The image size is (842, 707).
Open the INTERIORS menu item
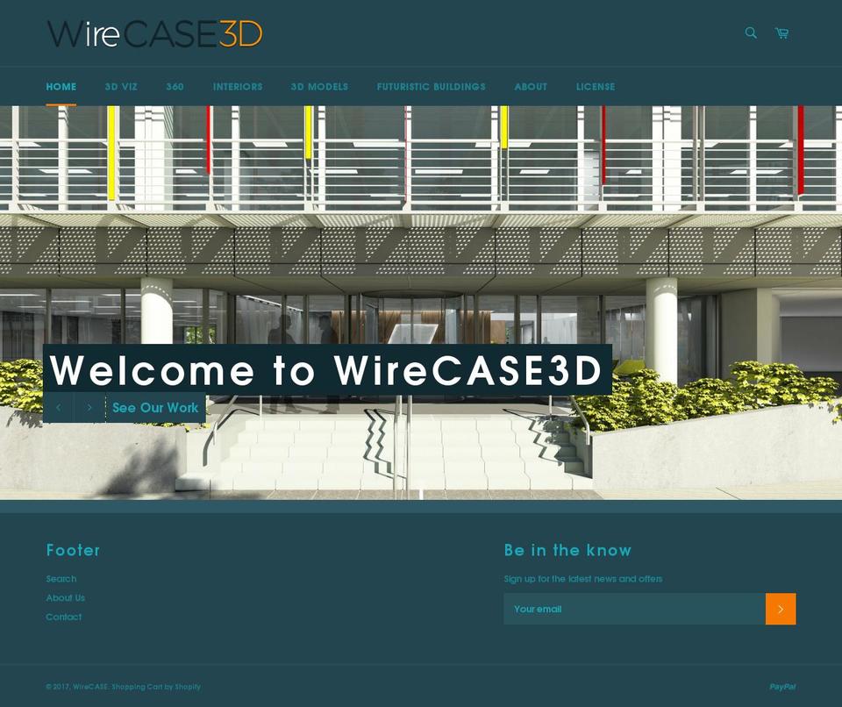[x=238, y=87]
